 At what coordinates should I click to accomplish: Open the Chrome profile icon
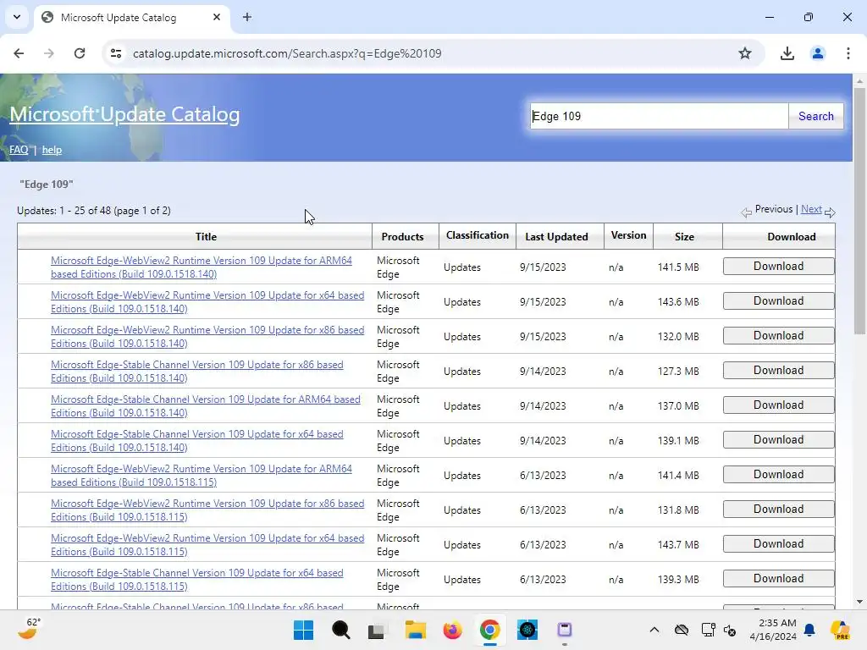pos(817,53)
